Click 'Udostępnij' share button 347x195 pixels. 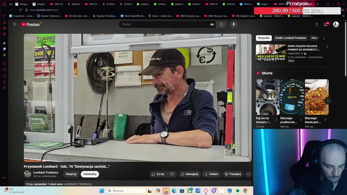click(189, 174)
